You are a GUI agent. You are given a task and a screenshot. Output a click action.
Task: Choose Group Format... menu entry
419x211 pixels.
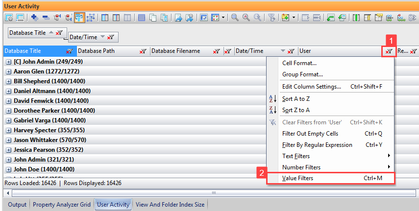point(330,74)
